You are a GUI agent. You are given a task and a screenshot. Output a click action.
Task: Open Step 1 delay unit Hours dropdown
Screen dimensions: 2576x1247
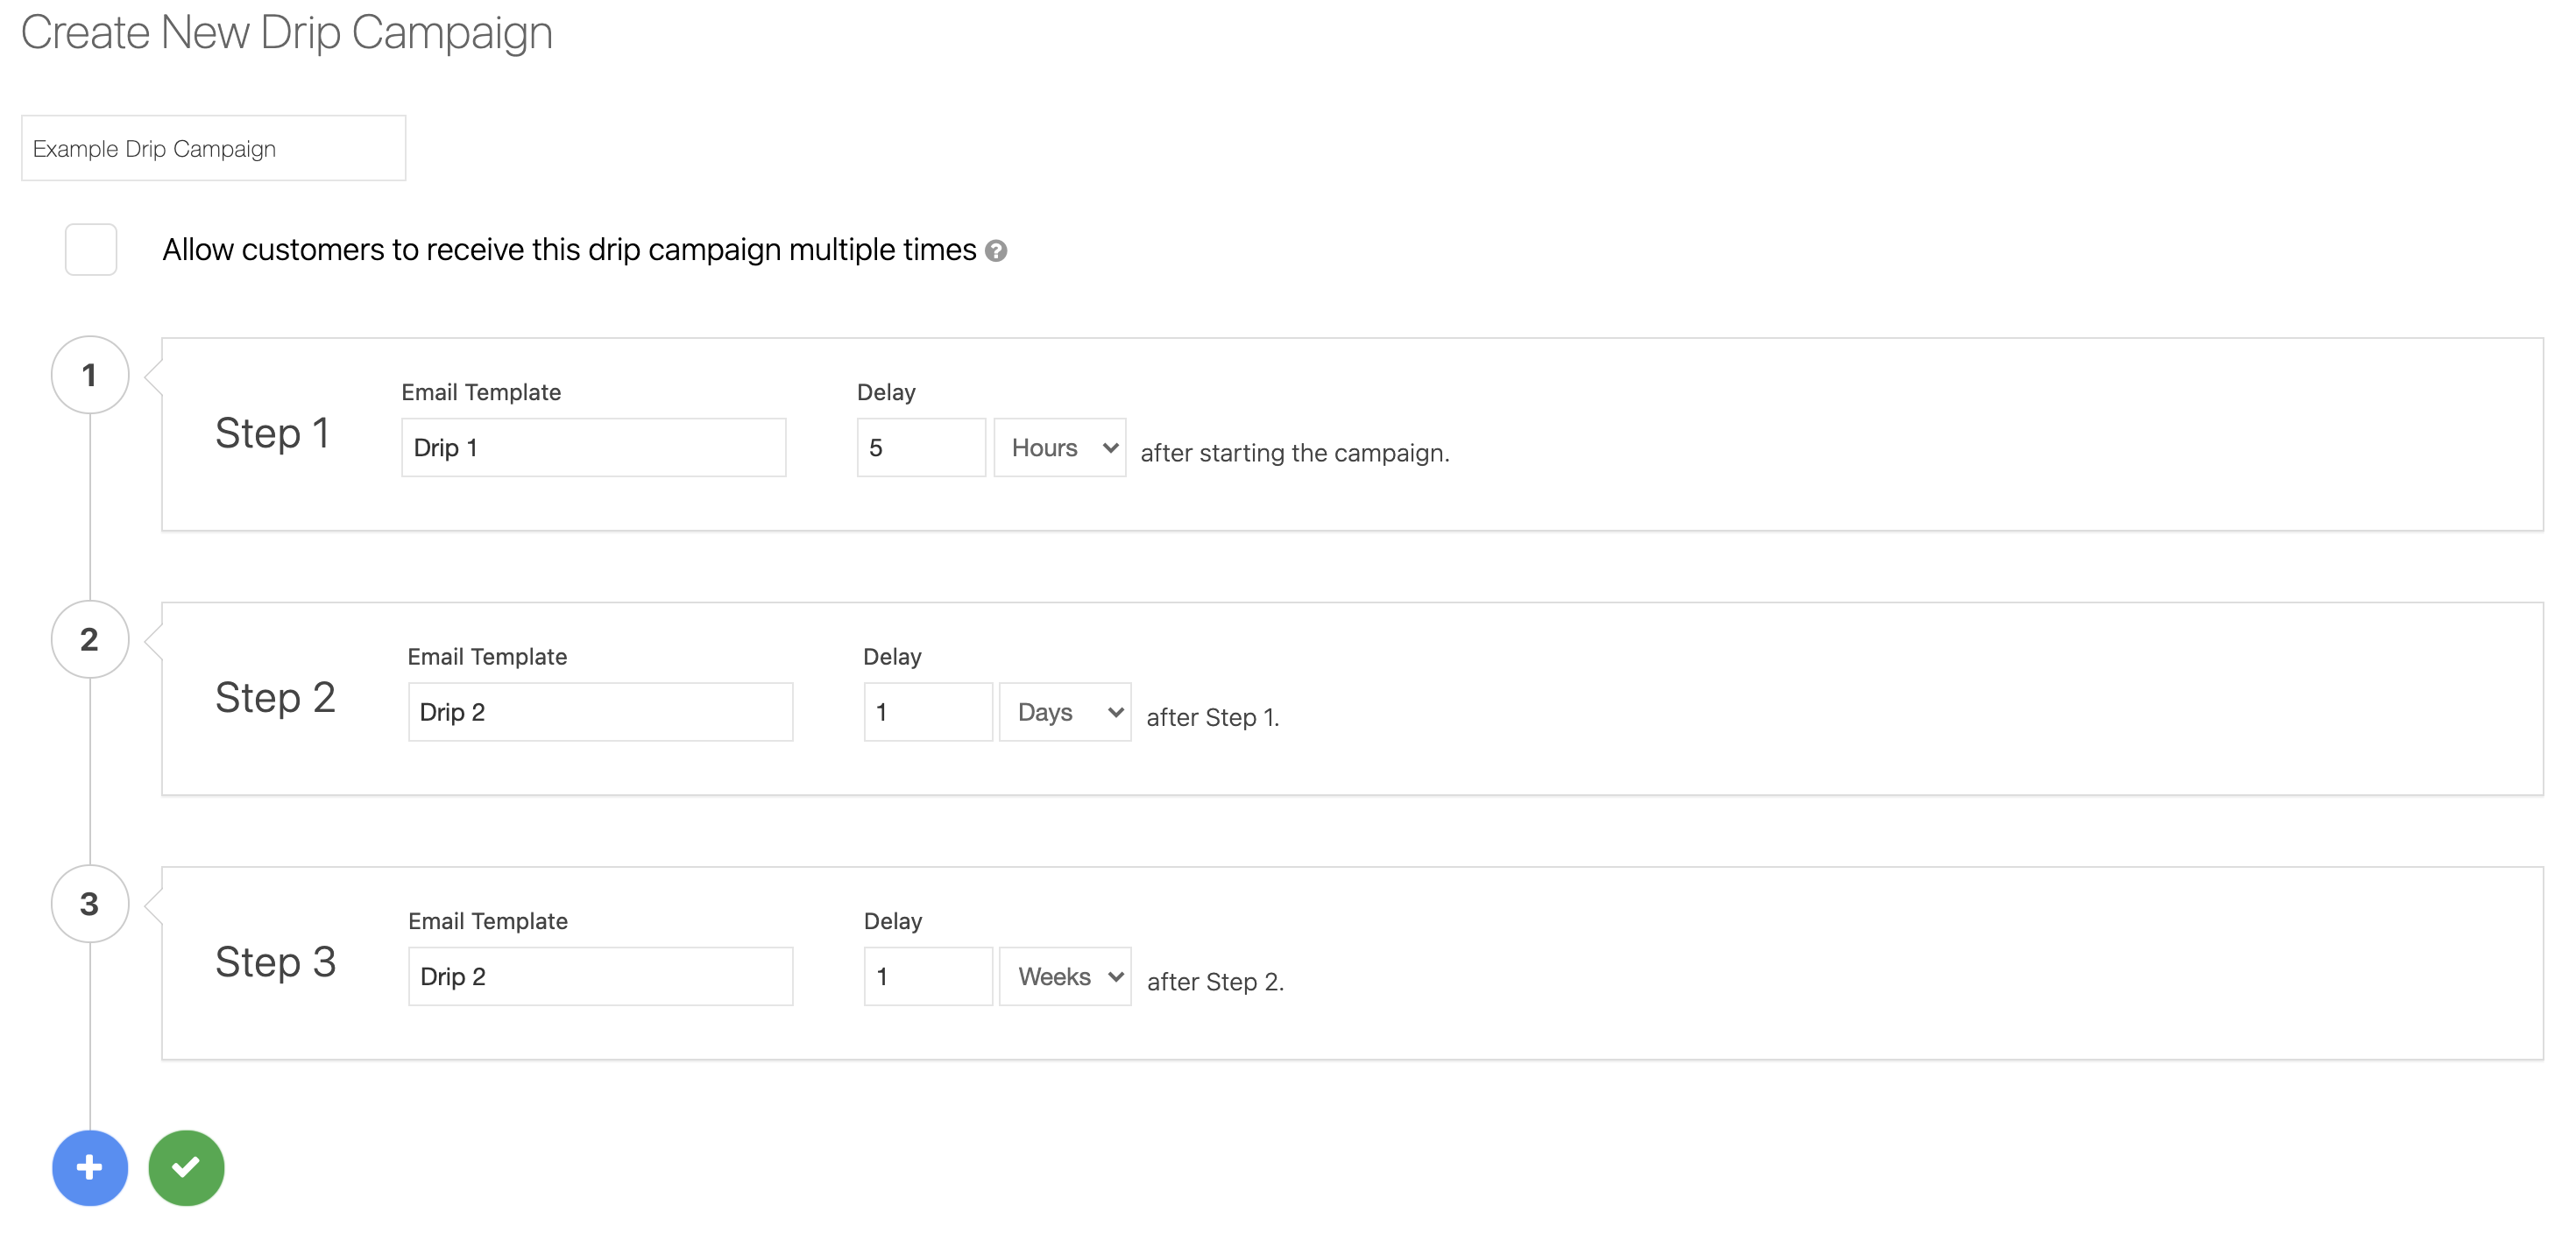click(1059, 447)
